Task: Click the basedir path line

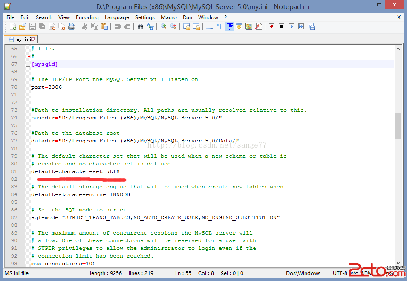Action: coord(127,118)
